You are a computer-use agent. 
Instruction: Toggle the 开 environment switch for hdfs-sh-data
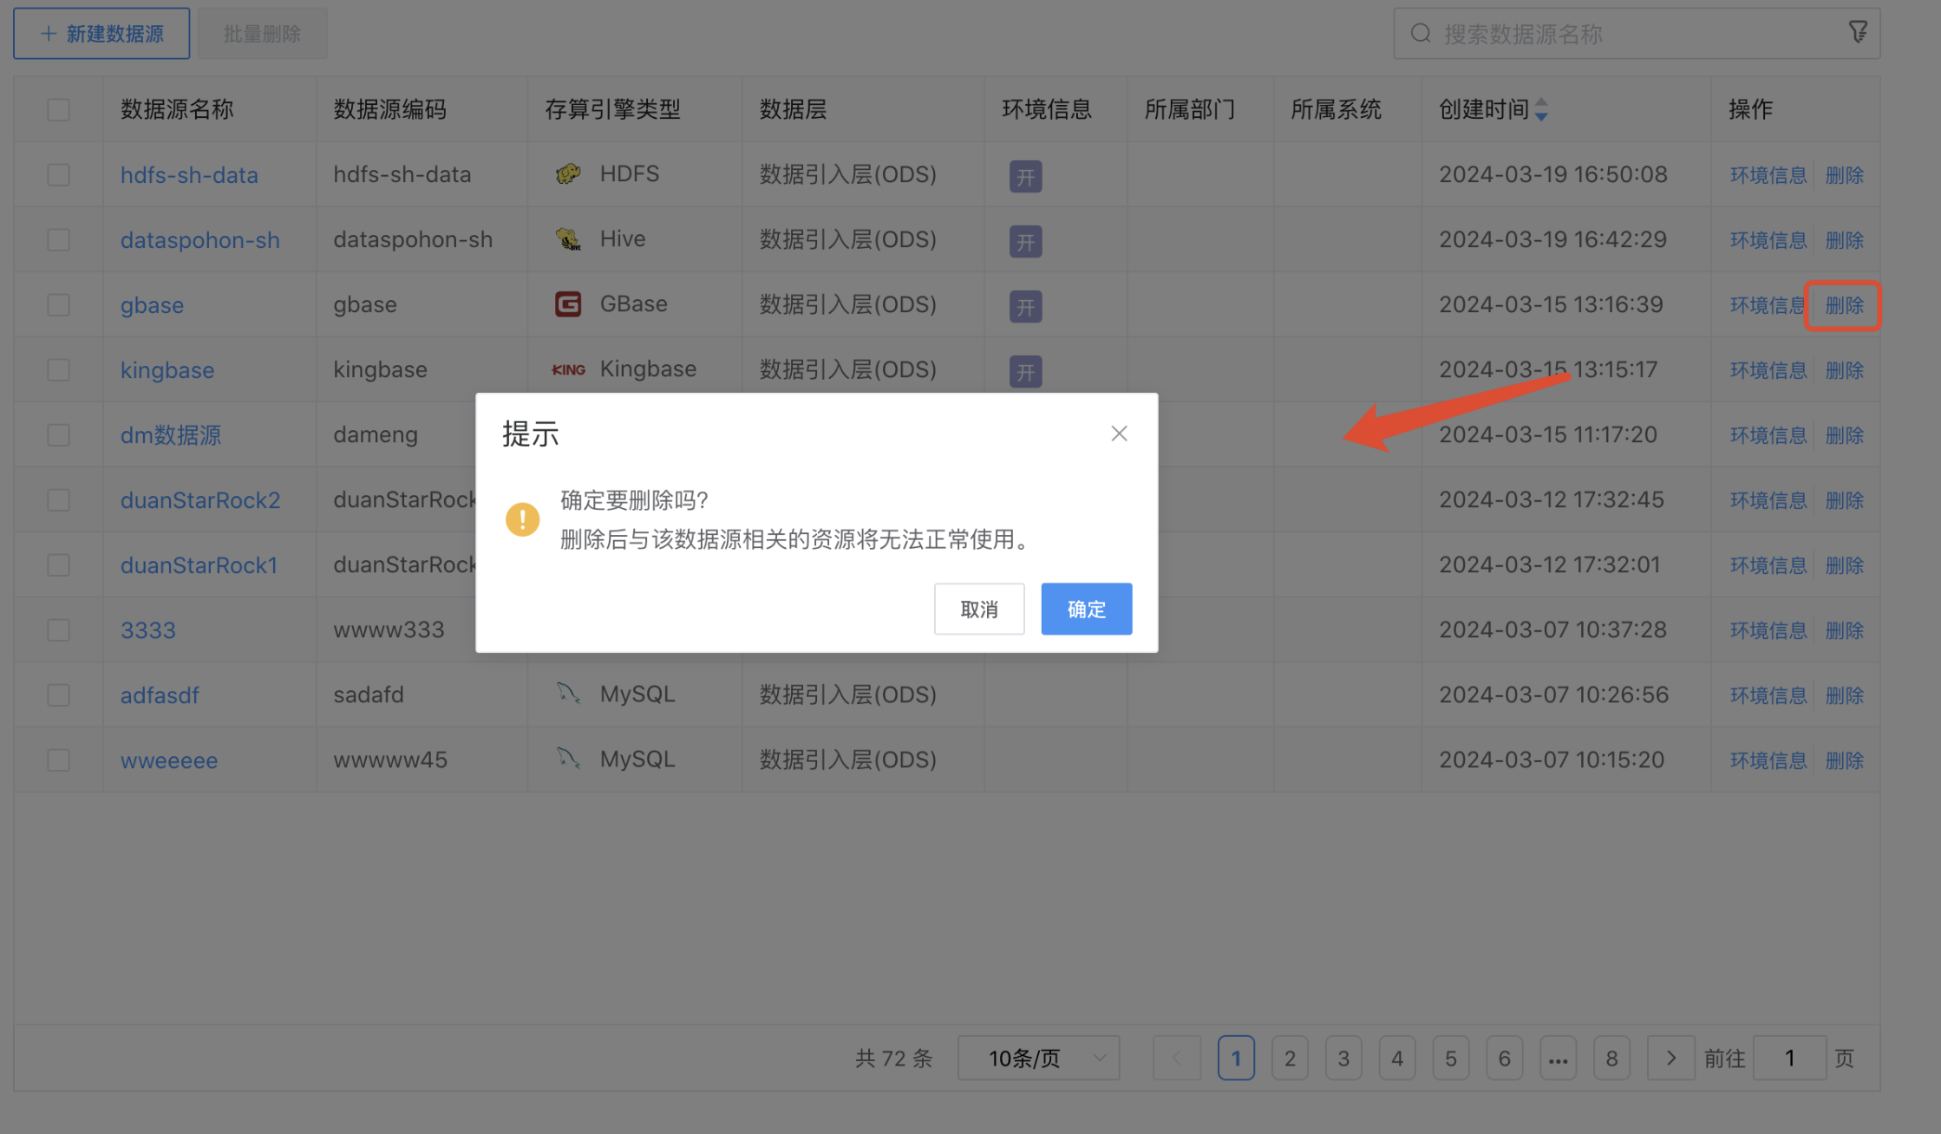(1025, 176)
